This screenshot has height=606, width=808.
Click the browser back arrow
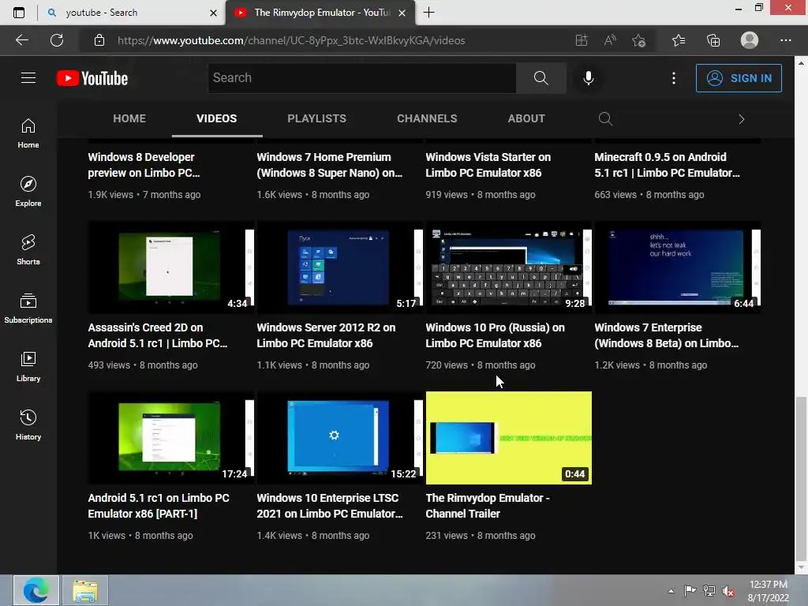click(21, 40)
